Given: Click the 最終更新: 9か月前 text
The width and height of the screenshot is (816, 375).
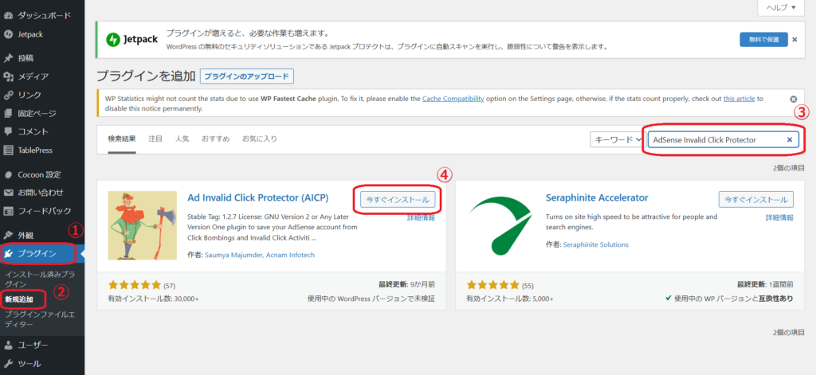Looking at the screenshot, I should [407, 284].
